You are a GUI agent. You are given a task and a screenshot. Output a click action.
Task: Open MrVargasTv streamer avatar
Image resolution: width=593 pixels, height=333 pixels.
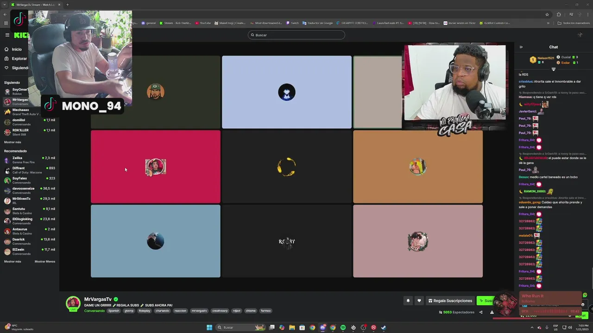(73, 303)
